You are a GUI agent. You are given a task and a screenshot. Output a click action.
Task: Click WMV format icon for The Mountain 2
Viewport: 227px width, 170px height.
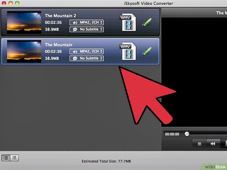tap(128, 22)
